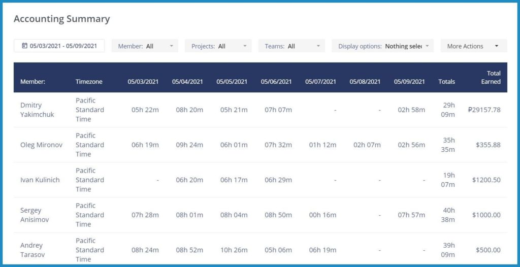Open the Display options dropdown

383,46
